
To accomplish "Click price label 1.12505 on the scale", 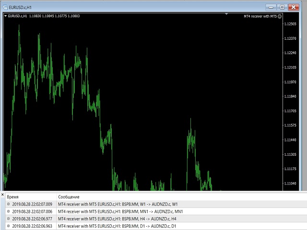I will pyautogui.click(x=290, y=24).
